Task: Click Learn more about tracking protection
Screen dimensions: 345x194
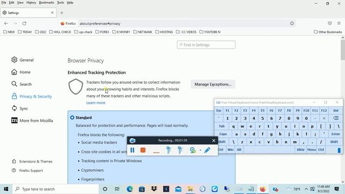Action: (x=96, y=103)
